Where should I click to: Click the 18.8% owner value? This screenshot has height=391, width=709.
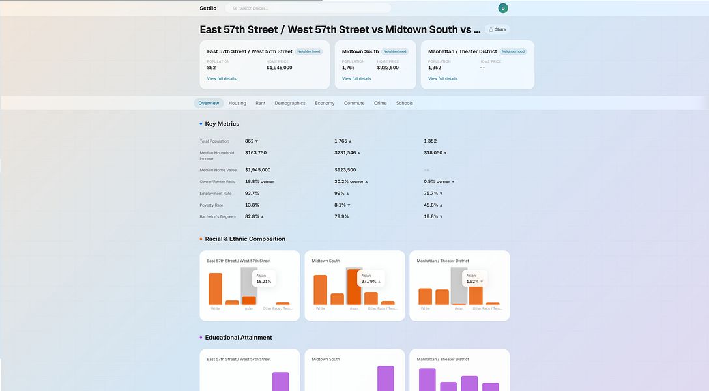(259, 182)
